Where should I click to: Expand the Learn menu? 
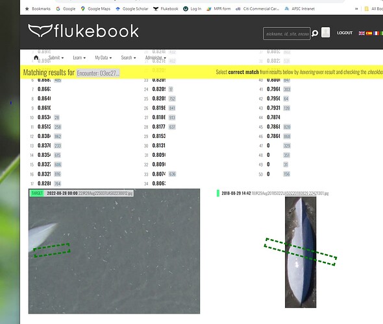tap(79, 58)
